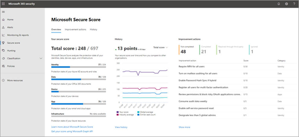Click the notifications bell icon
The image size is (299, 137).
[278, 4]
